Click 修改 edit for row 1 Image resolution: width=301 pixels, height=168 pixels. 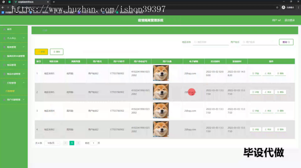[268, 73]
